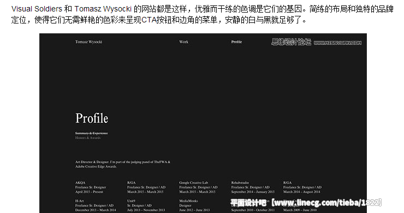Click the large Profile heading
The height and width of the screenshot is (213, 404).
tap(92, 119)
